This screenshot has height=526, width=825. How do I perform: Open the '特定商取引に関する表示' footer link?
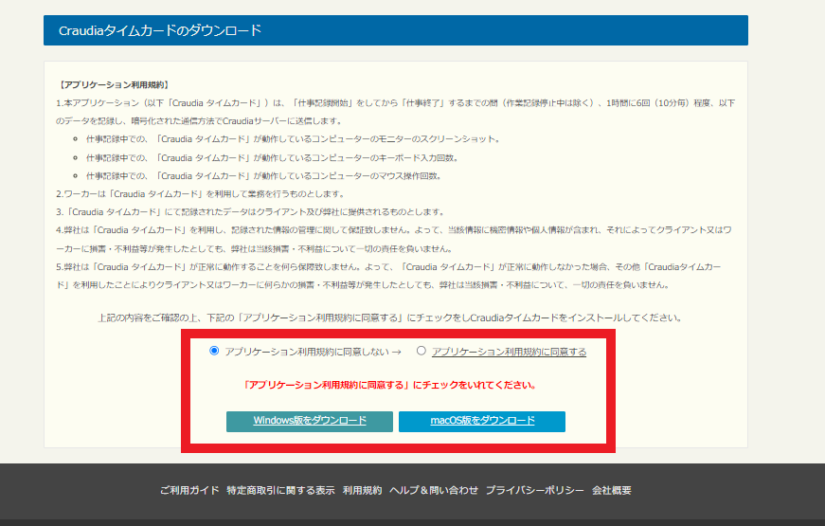point(280,490)
